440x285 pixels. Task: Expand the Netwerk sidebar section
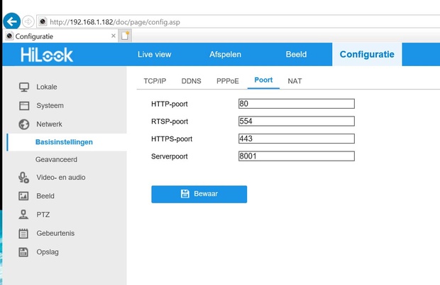coord(49,124)
